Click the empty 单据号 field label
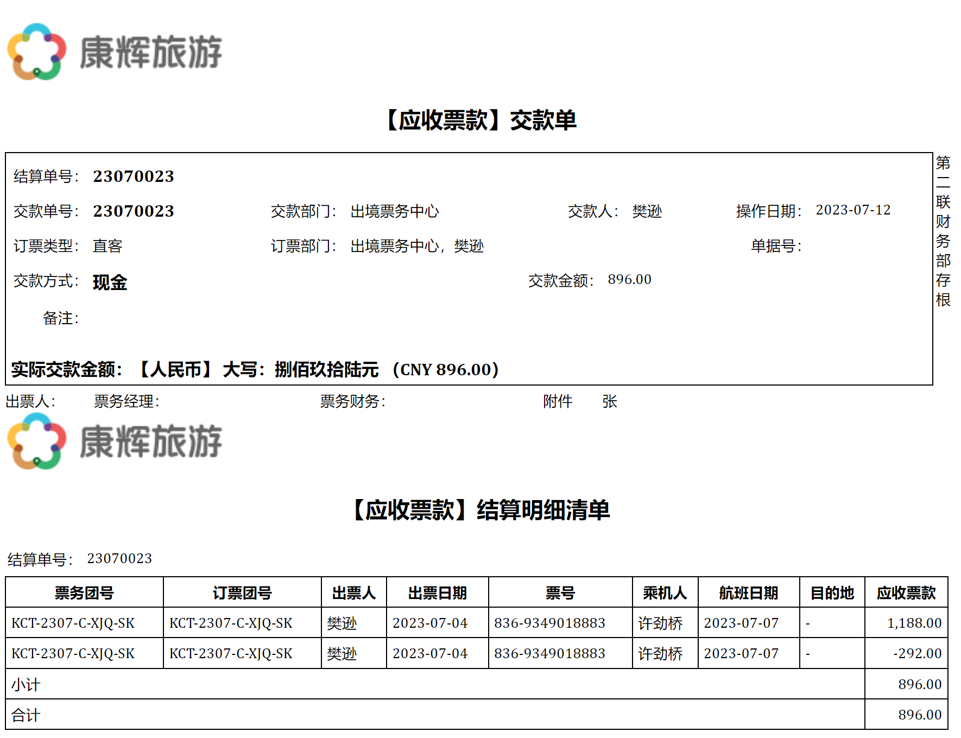961x738 pixels. [x=775, y=246]
